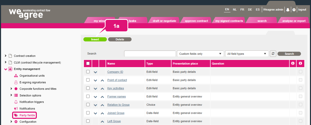311x125 pixels.
Task: Switch to the approve contract tab
Action: 196,21
